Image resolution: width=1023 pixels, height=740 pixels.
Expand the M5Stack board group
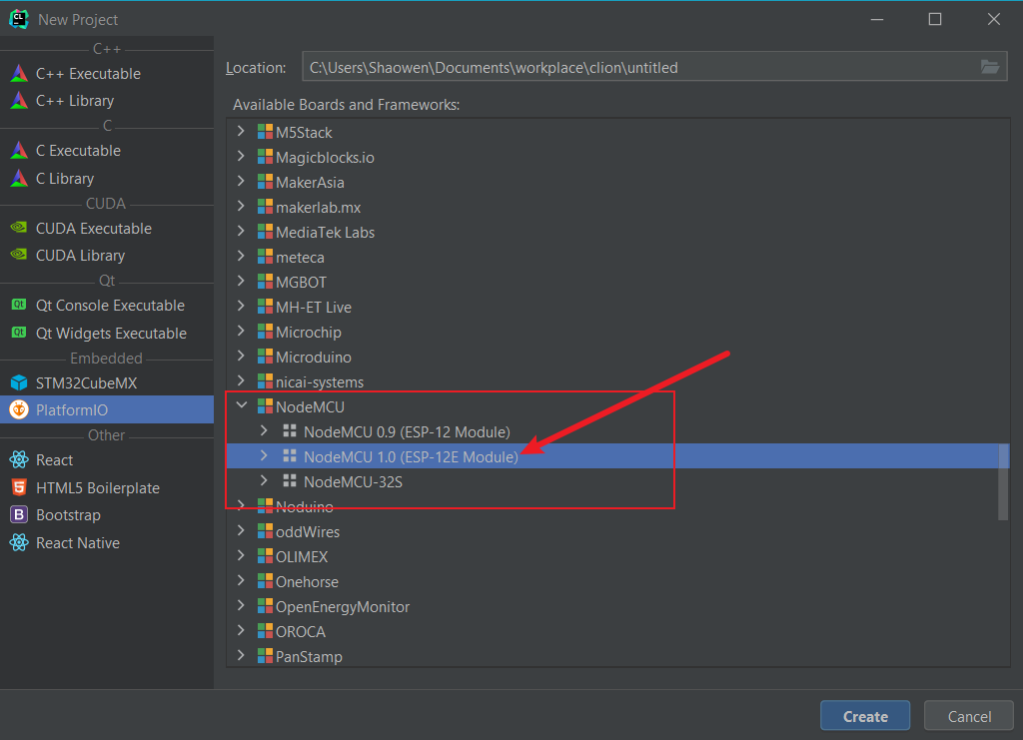tap(240, 131)
